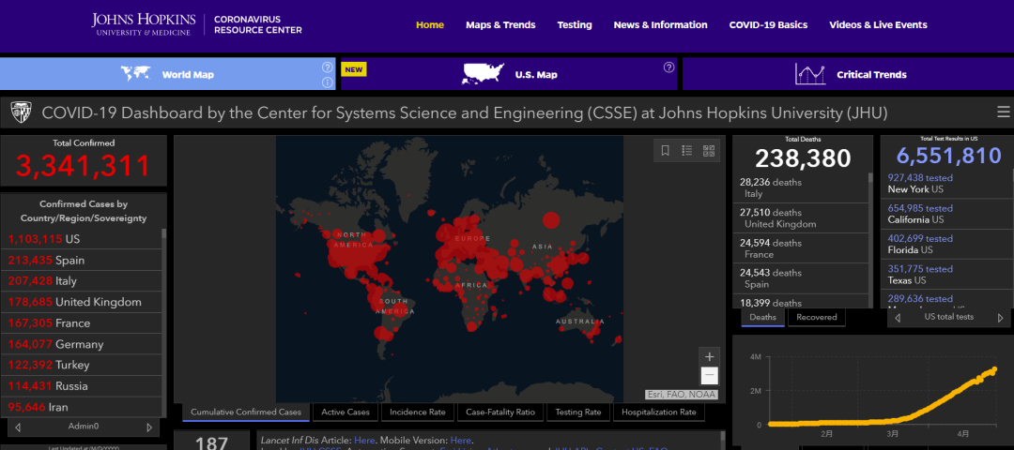
Task: Go to next level right of Admin0
Action: point(149,427)
